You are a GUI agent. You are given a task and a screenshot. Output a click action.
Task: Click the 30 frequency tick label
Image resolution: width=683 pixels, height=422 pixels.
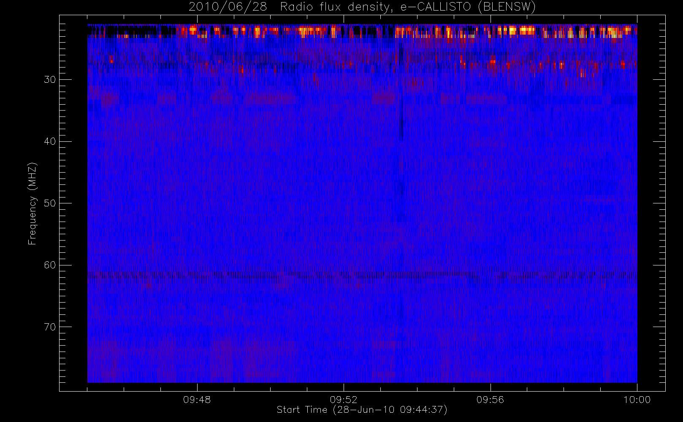pyautogui.click(x=50, y=79)
